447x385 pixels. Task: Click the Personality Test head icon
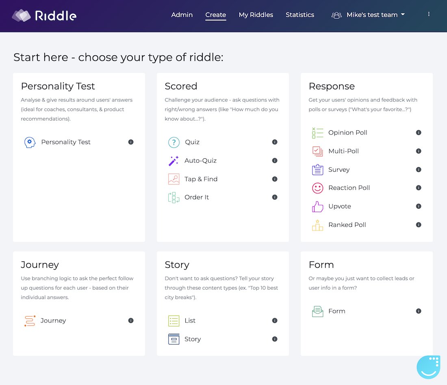(x=30, y=142)
